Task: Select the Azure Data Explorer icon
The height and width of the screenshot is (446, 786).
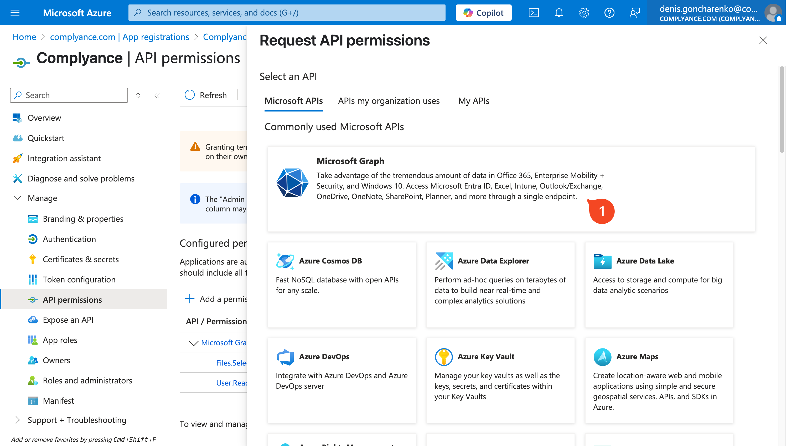Action: [444, 261]
